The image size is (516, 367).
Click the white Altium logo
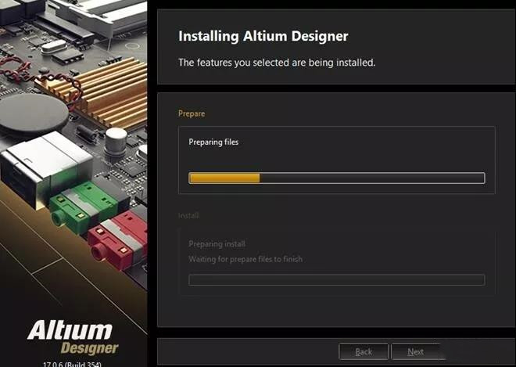pyautogui.click(x=70, y=330)
